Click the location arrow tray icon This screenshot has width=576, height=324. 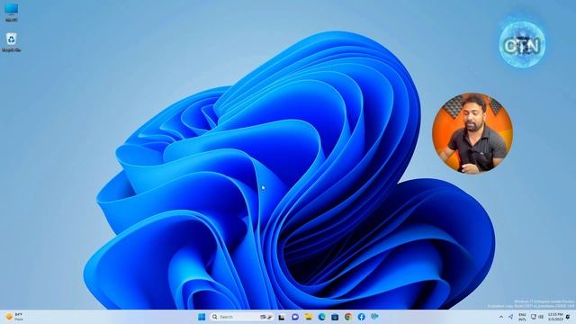[x=510, y=317]
